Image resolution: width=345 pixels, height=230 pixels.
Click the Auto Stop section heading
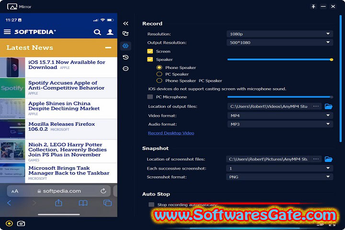[156, 194]
